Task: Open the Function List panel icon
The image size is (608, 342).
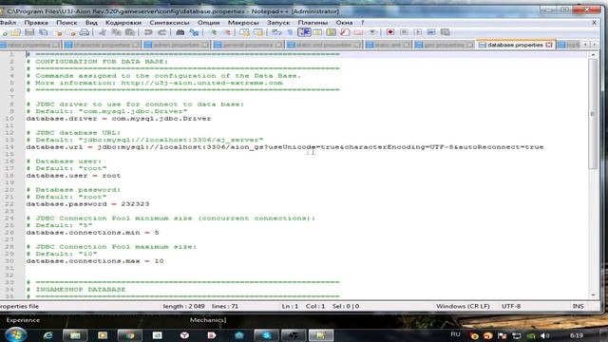Action: click(345, 32)
